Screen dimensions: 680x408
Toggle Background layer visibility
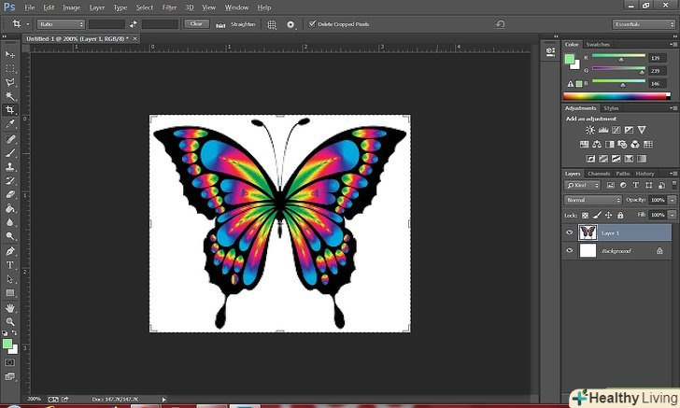click(570, 251)
